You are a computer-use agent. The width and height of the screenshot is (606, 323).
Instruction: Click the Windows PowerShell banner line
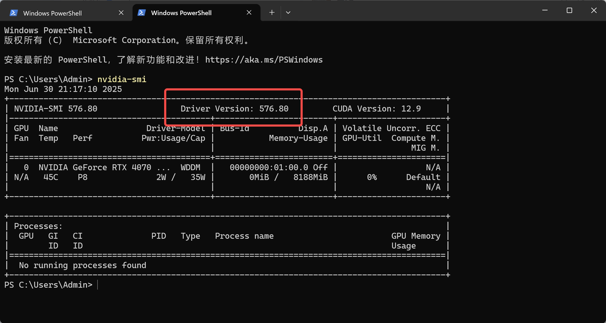pos(48,30)
